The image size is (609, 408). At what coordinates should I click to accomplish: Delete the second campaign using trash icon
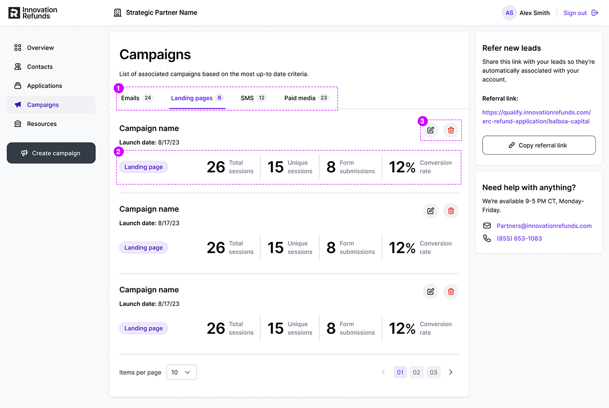(451, 211)
